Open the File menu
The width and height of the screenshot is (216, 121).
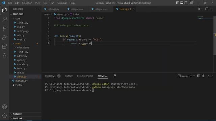point(10,3)
